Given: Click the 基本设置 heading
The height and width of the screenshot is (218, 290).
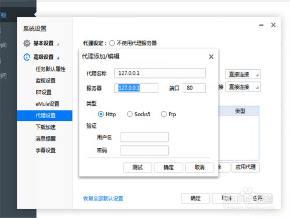Looking at the screenshot, I should (x=43, y=43).
